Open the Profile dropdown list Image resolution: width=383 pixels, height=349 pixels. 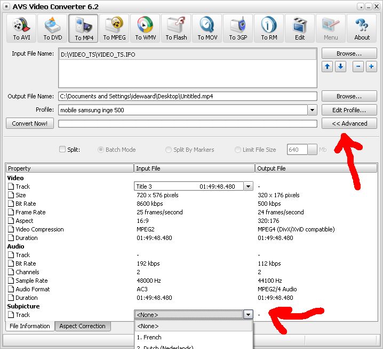(312, 110)
